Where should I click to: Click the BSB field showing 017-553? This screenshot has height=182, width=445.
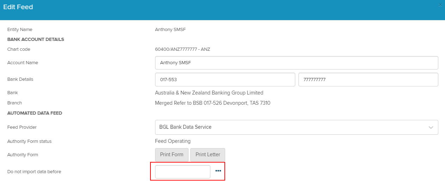pyautogui.click(x=225, y=80)
